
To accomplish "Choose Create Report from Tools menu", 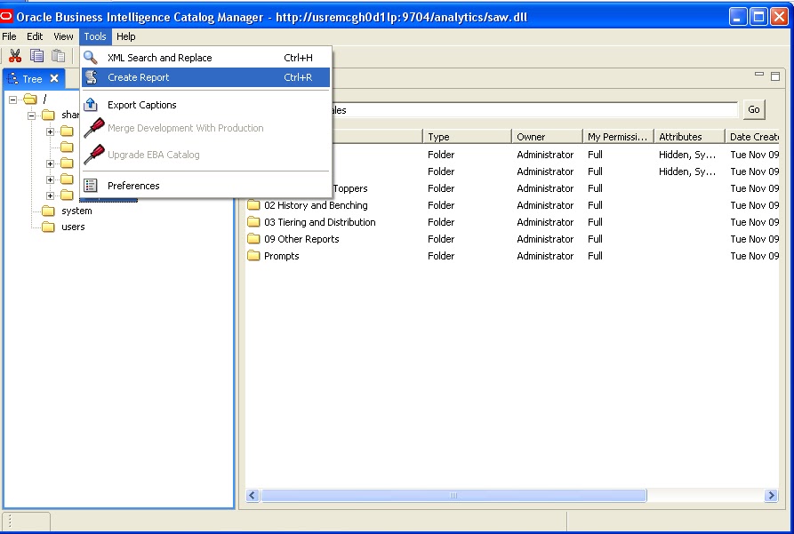I will click(x=205, y=77).
